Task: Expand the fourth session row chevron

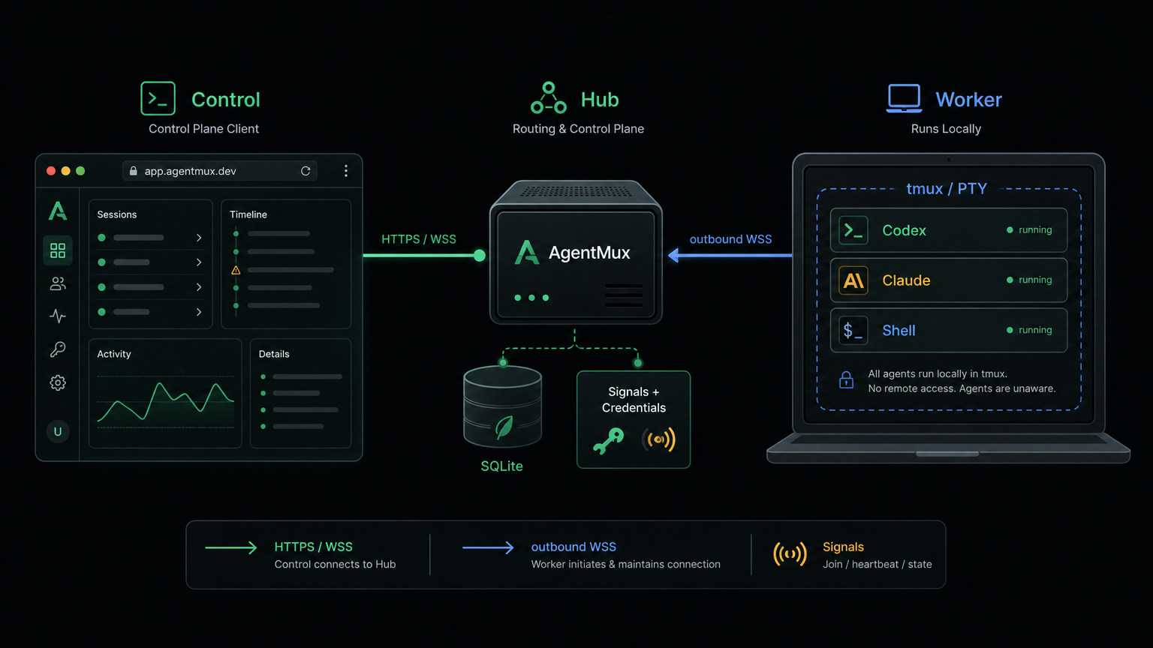Action: point(199,312)
